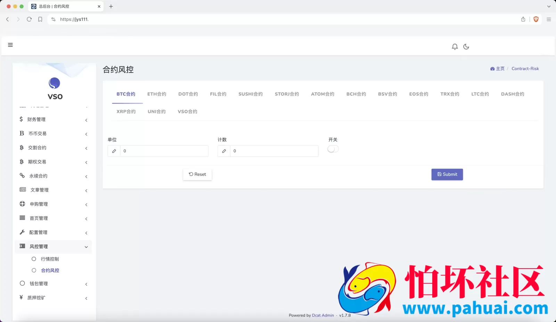
Task: Switch to DOT合约 tab
Action: click(188, 94)
